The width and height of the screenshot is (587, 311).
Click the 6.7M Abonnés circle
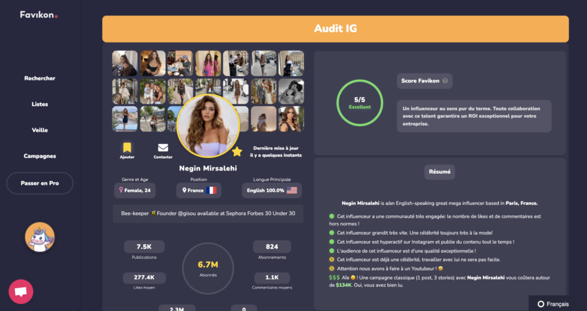tap(208, 269)
